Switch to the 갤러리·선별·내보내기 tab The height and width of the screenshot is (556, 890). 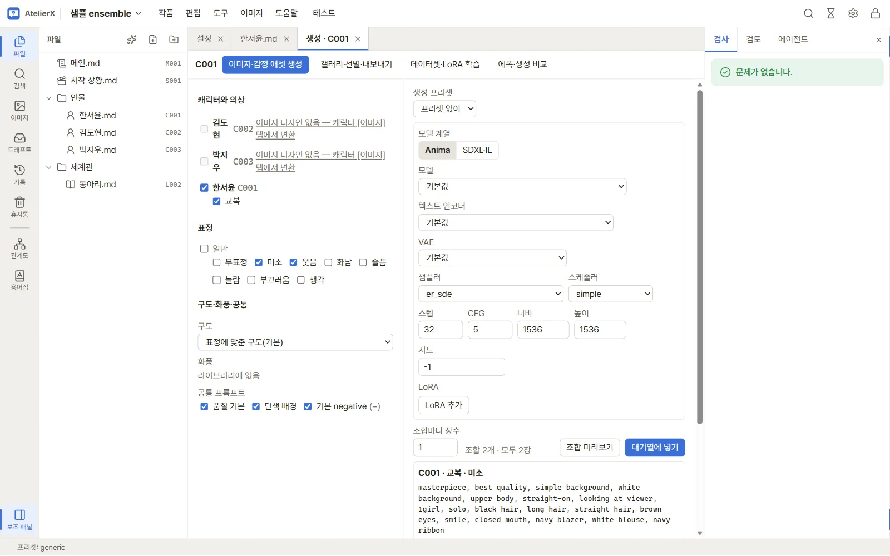click(x=356, y=64)
